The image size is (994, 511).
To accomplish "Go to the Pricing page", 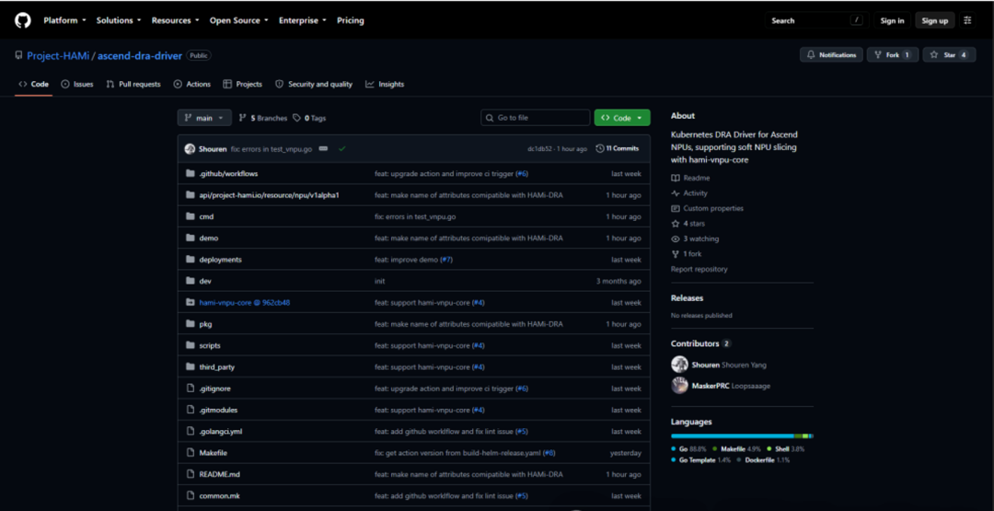I will 351,20.
